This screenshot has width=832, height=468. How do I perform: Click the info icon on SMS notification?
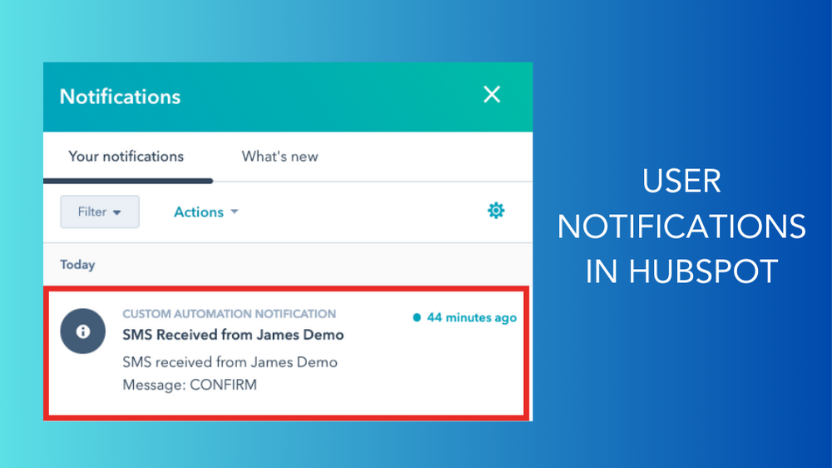[x=82, y=331]
